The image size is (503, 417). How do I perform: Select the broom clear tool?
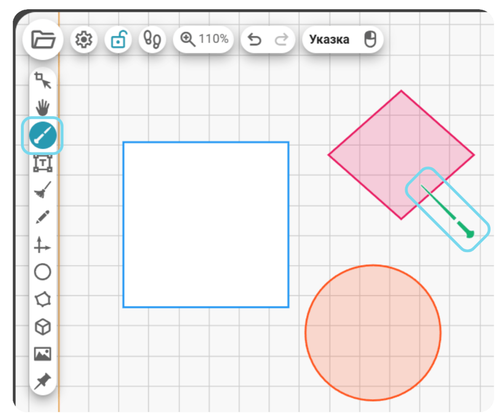[43, 190]
